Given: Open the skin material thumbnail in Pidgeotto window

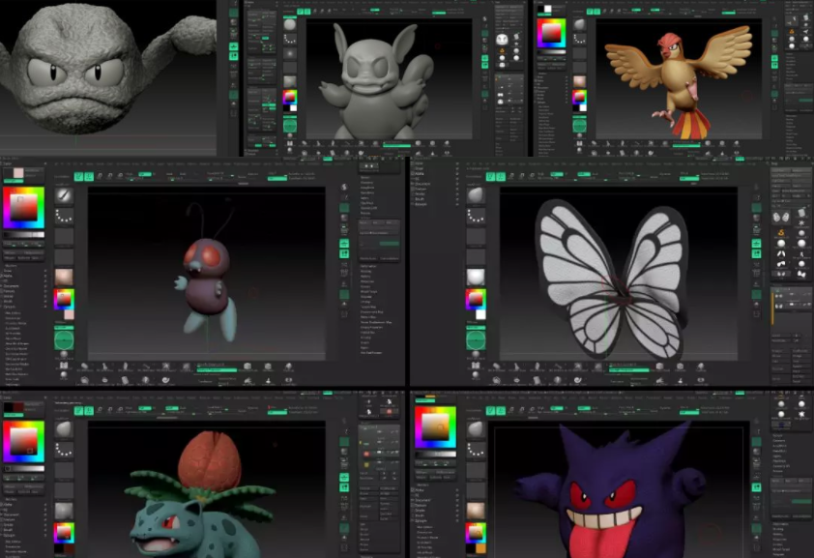Looking at the screenshot, I should [579, 81].
